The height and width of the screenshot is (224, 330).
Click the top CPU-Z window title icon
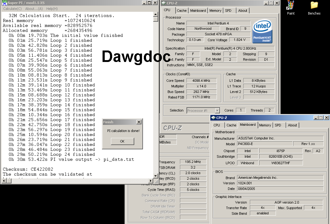164,3
